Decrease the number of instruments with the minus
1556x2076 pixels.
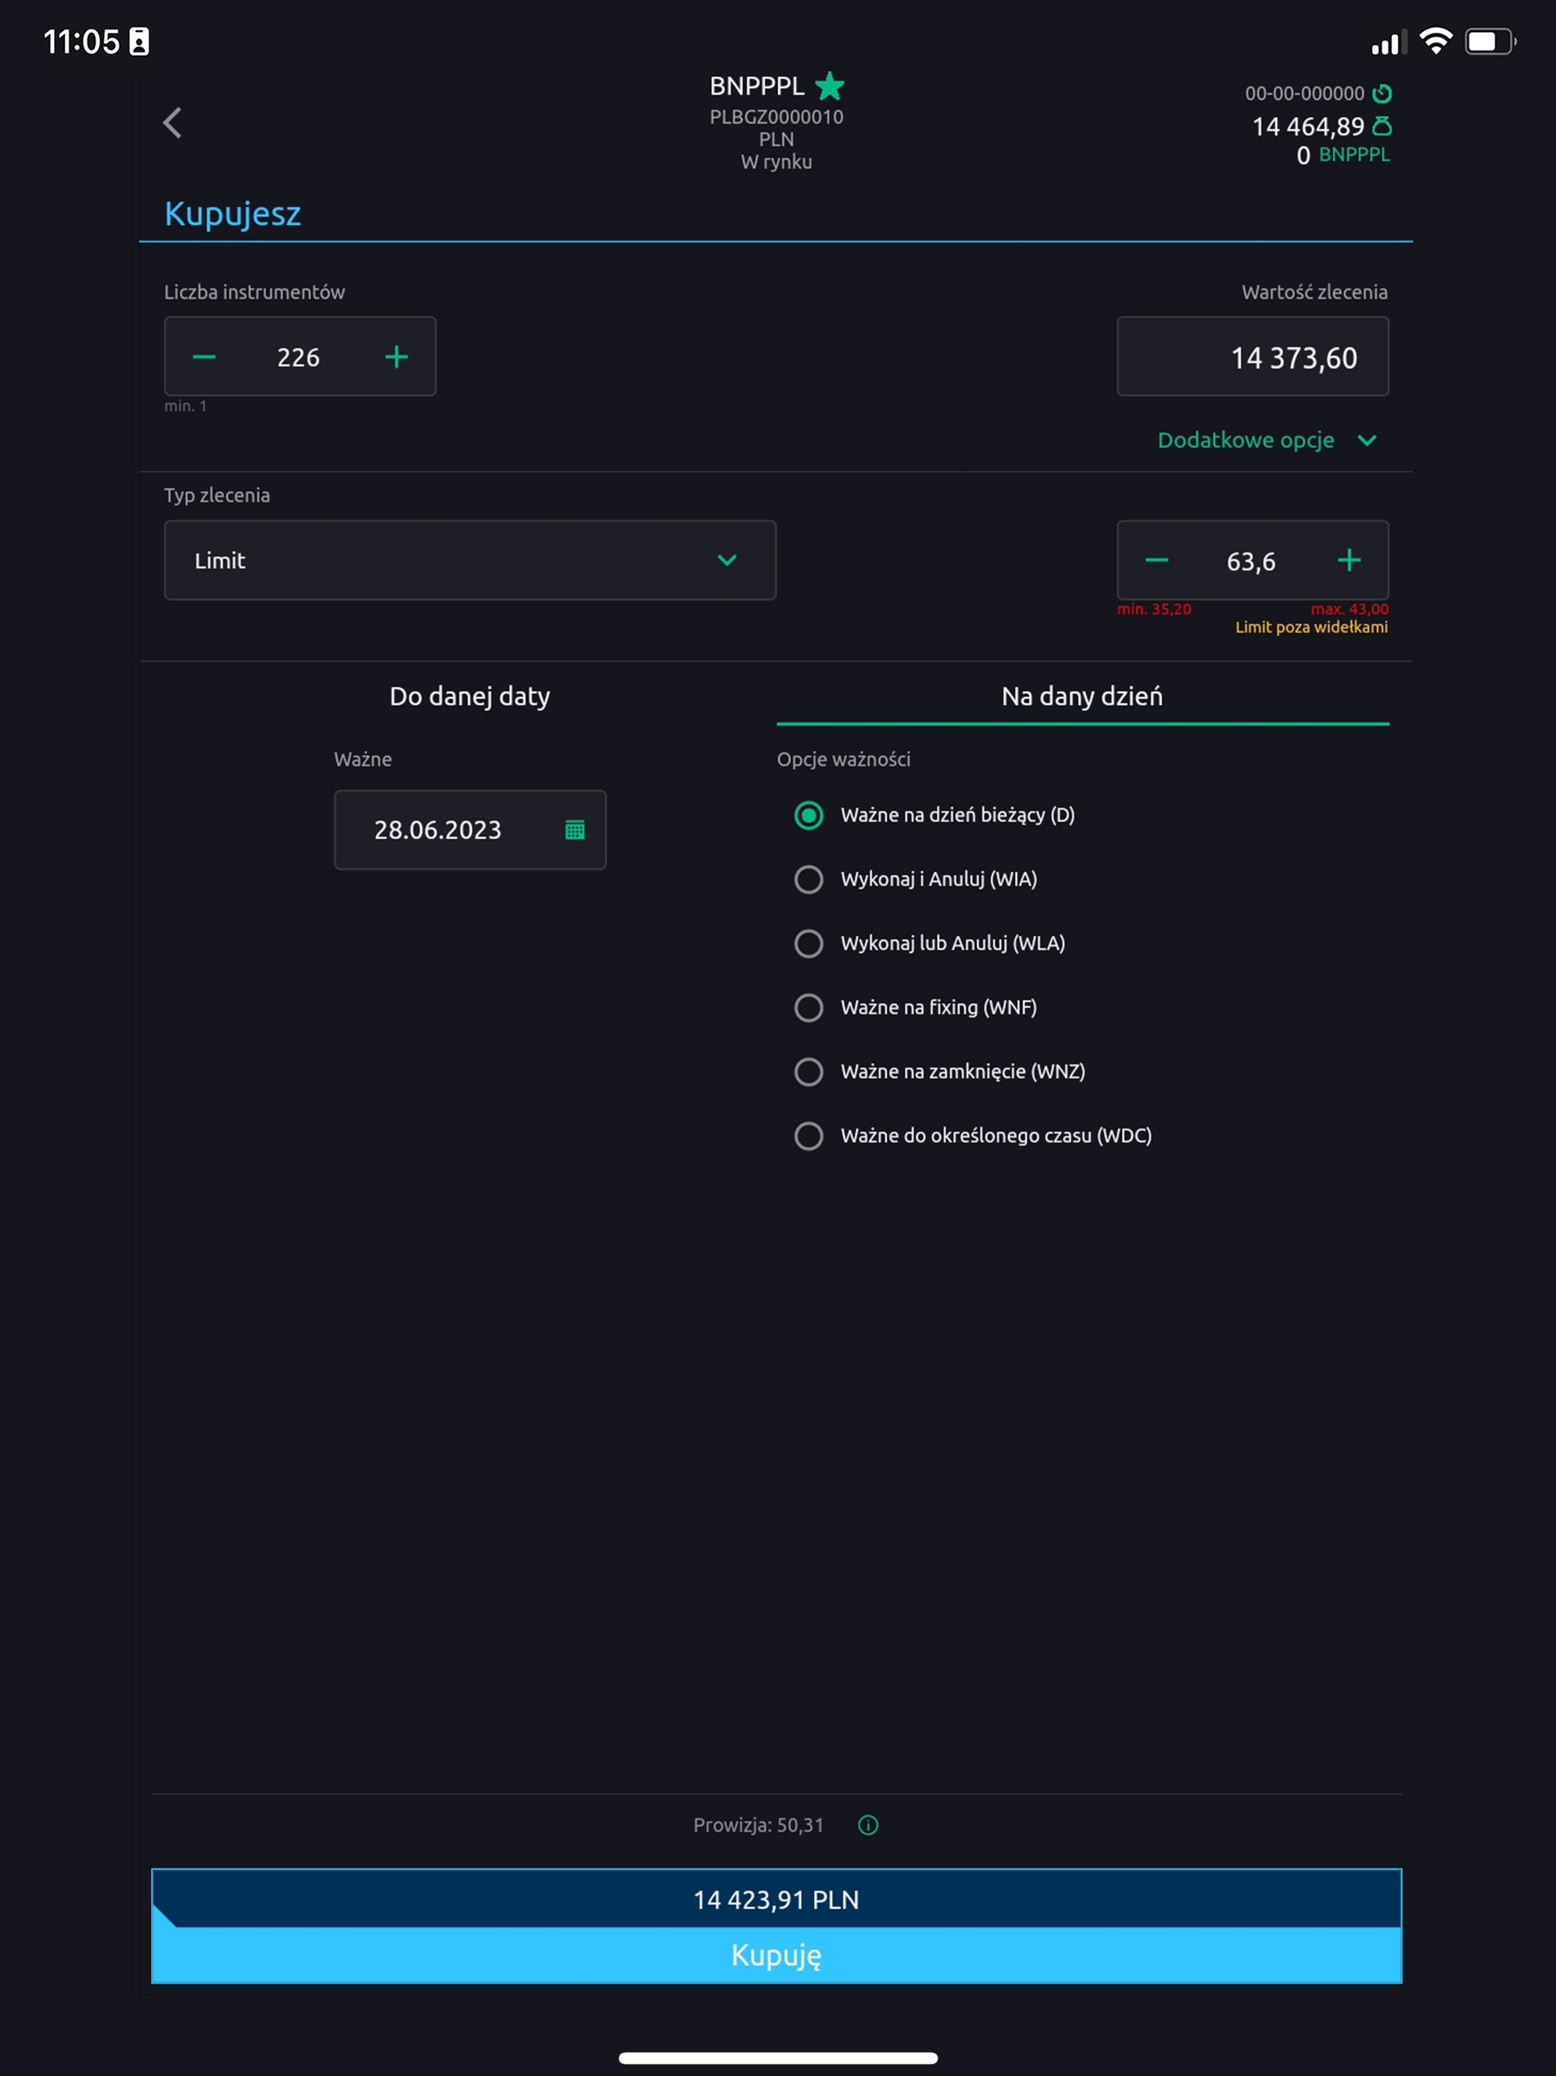pos(204,358)
